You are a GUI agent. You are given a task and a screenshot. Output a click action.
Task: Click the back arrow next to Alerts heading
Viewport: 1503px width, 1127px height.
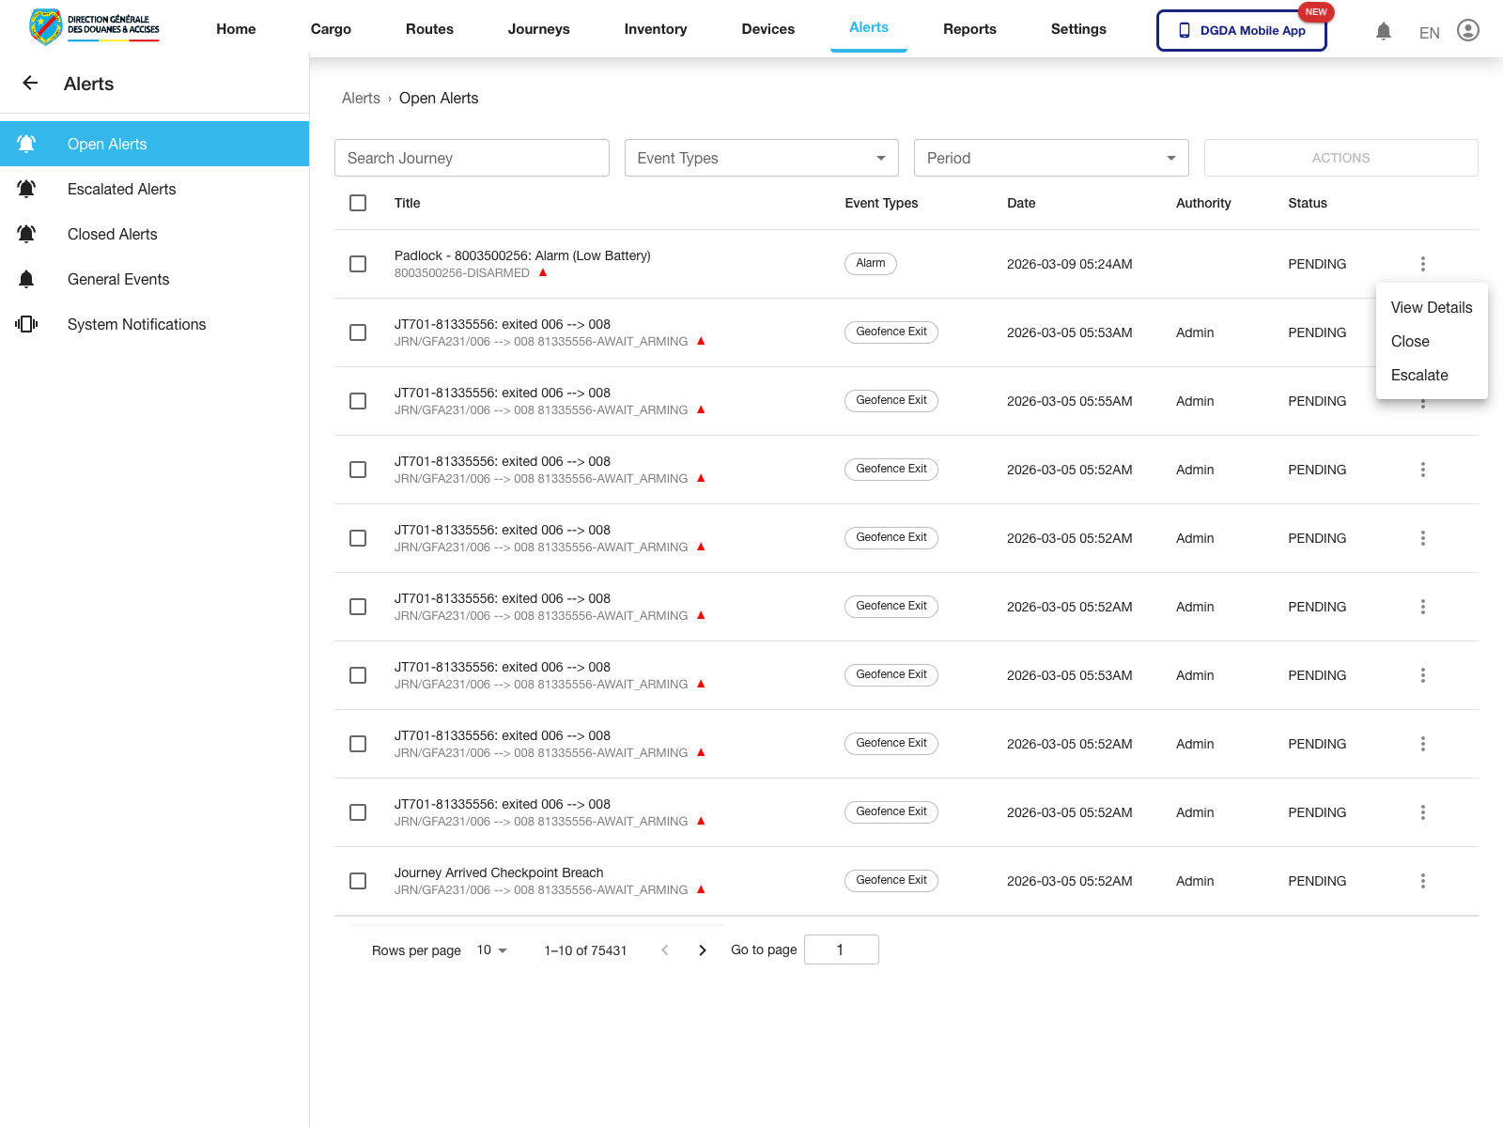pyautogui.click(x=30, y=83)
